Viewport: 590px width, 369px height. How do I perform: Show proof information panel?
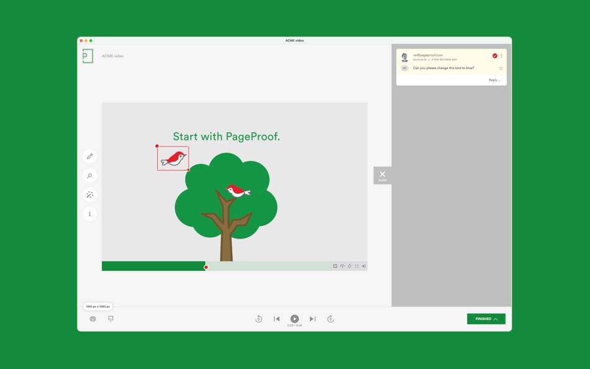[89, 214]
